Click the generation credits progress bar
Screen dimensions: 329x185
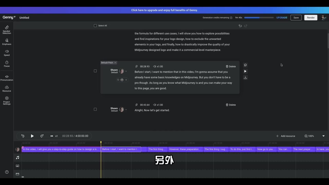259,18
